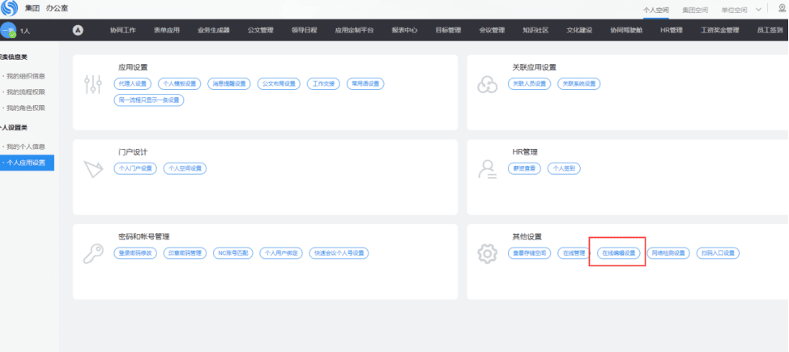Click the 消息提醒设置 button

coord(229,84)
